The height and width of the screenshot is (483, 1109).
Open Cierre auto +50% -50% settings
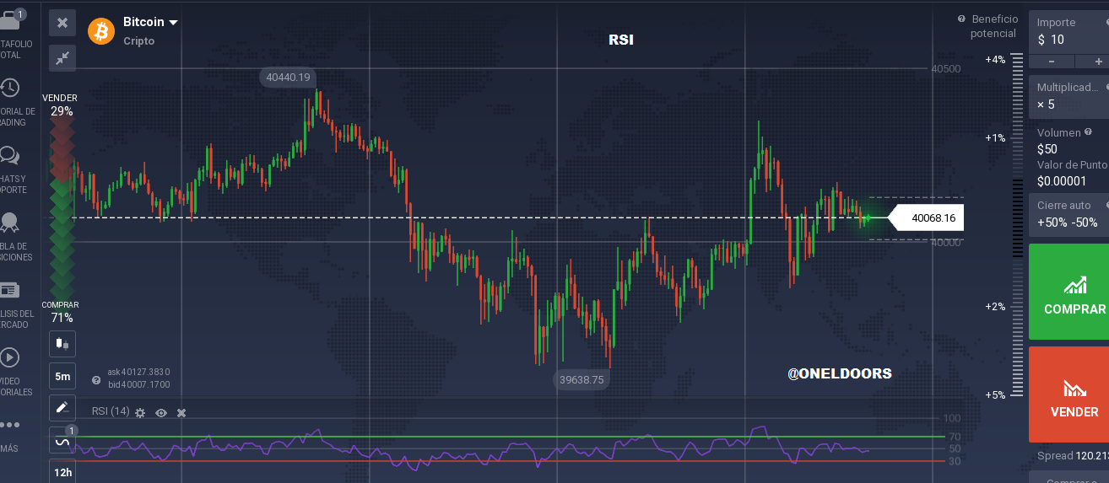(x=1068, y=214)
